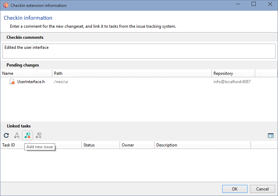Sort by Repository column header
Image resolution: width=278 pixels, height=196 pixels.
(x=233, y=73)
